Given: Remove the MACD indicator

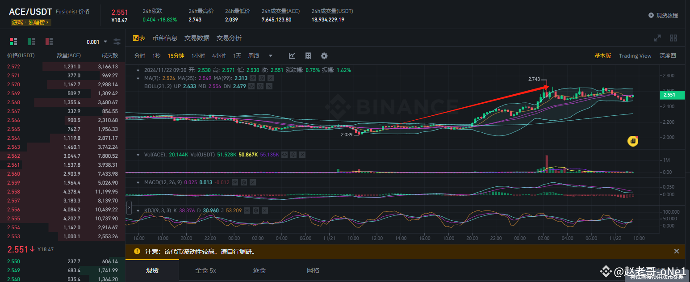Looking at the screenshot, I should click(254, 182).
